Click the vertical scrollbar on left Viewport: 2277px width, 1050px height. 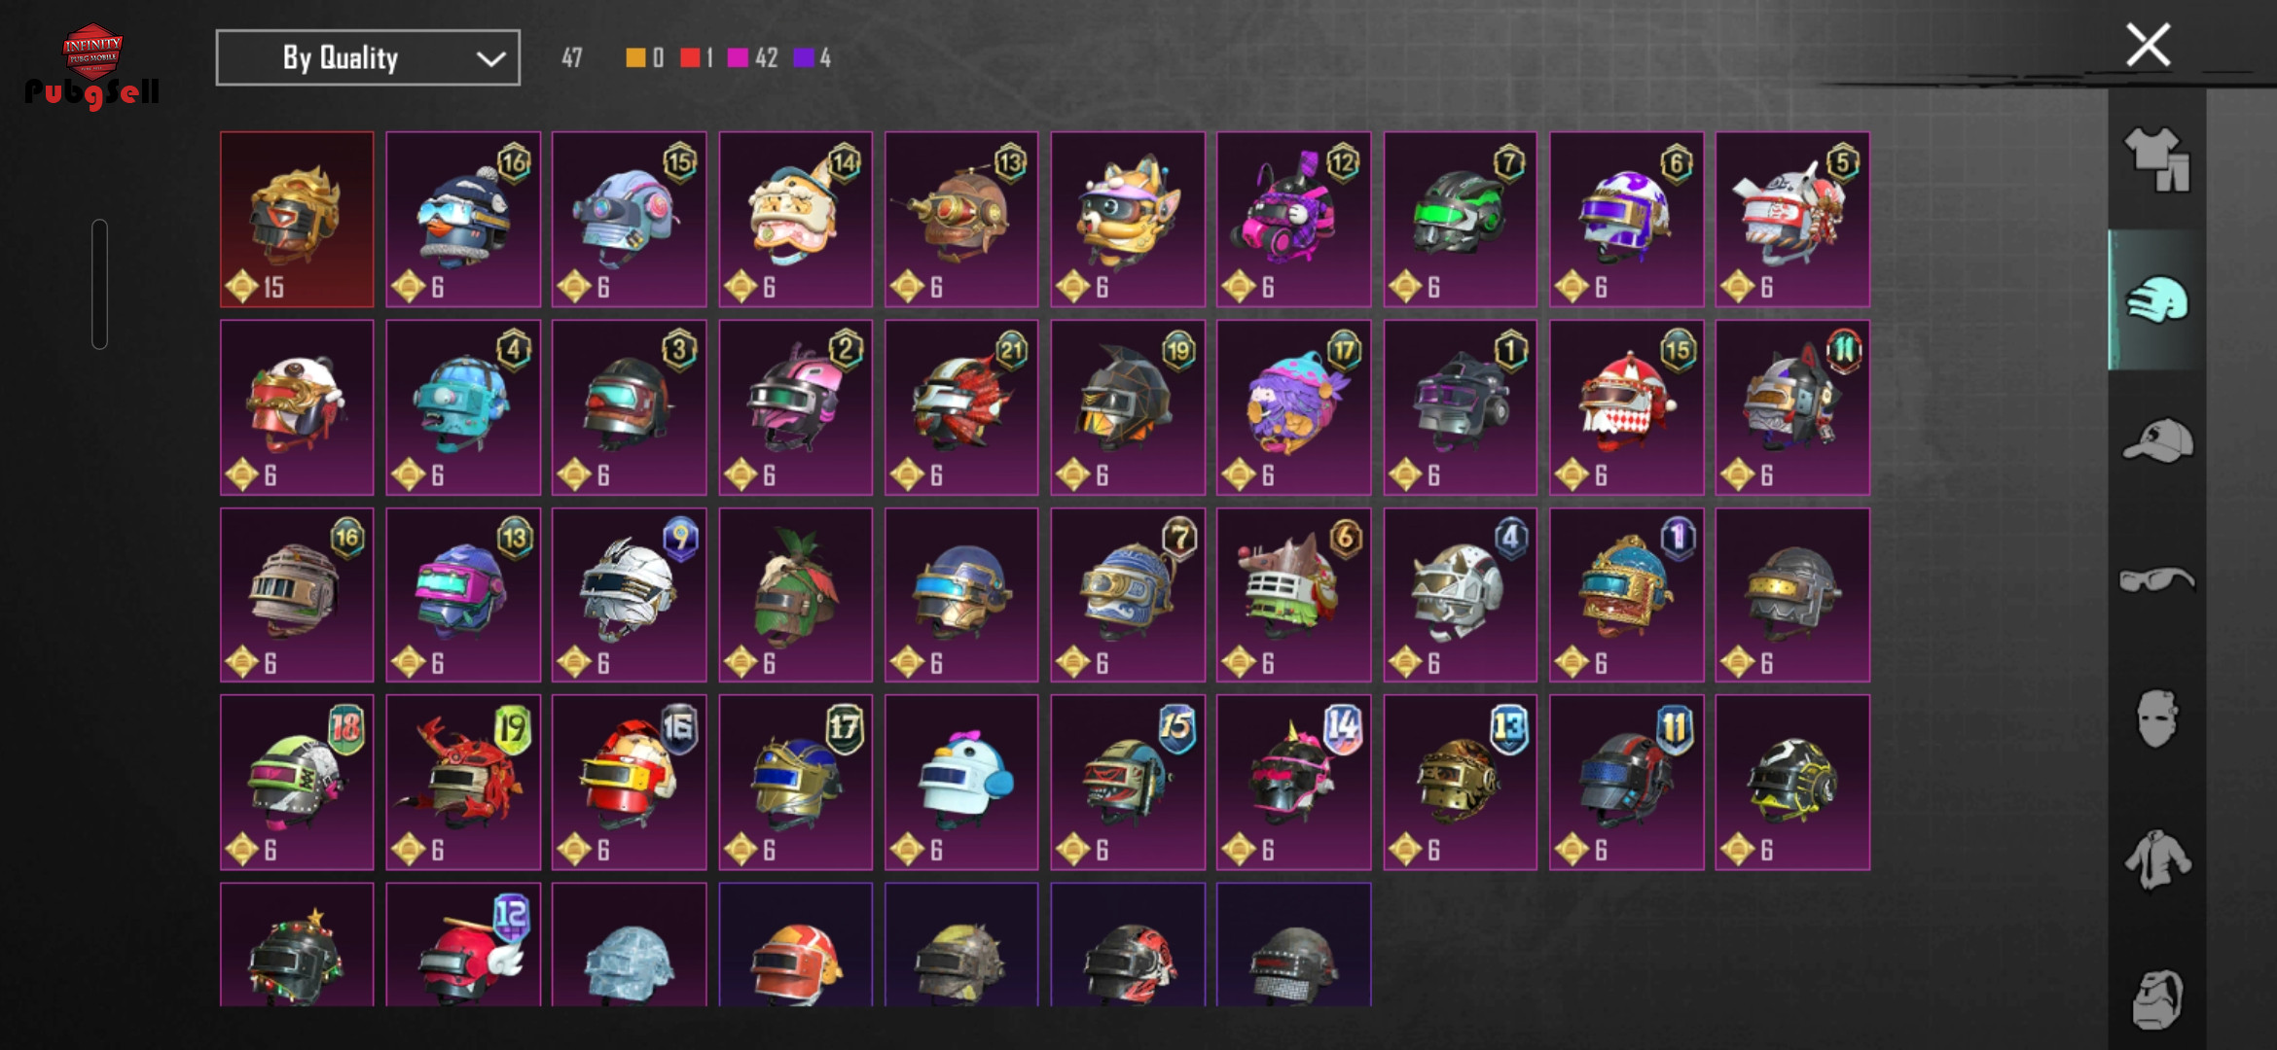99,284
